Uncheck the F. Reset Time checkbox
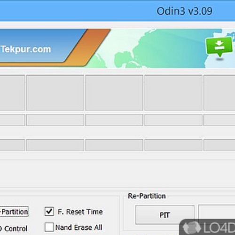Viewport: 235px width, 235px height. [x=49, y=211]
